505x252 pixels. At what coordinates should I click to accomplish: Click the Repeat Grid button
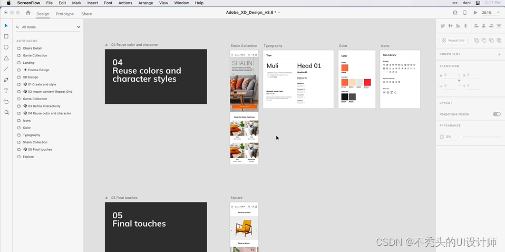click(x=453, y=40)
